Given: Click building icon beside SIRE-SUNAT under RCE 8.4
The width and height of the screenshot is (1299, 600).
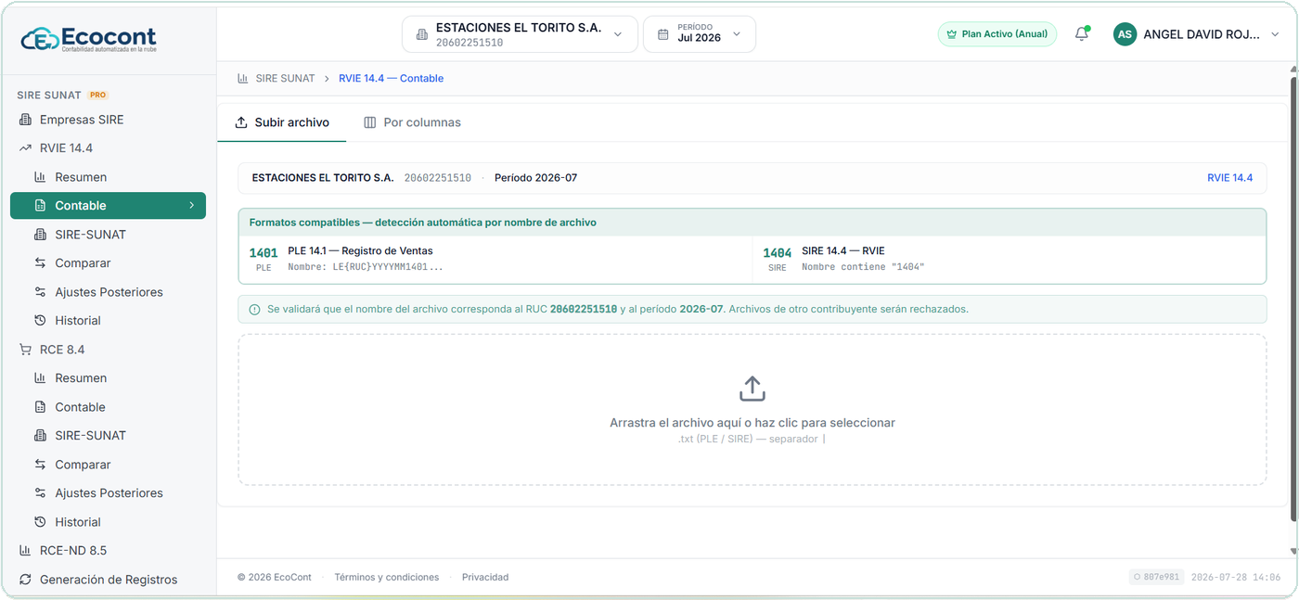Looking at the screenshot, I should coord(40,436).
